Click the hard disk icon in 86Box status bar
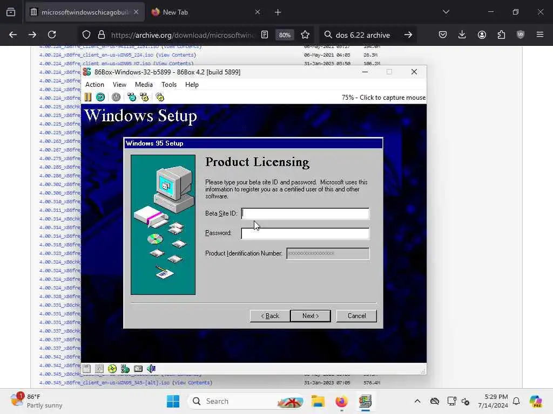Viewport: 553px width, 414px height. click(x=138, y=369)
